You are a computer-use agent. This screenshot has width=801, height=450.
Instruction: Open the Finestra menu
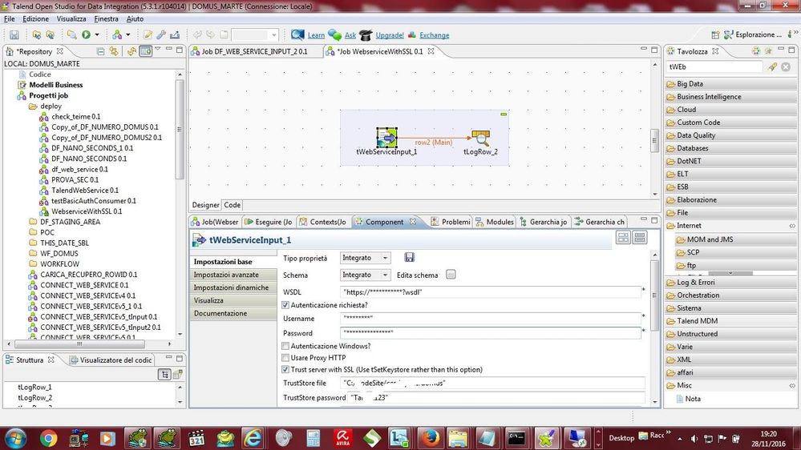106,19
